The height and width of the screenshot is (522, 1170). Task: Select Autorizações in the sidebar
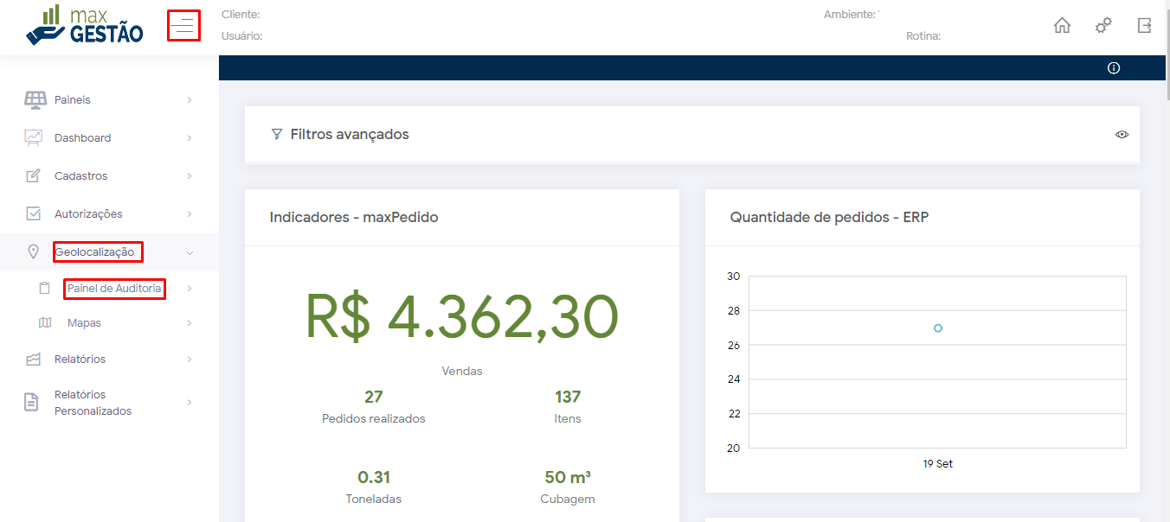coord(88,214)
